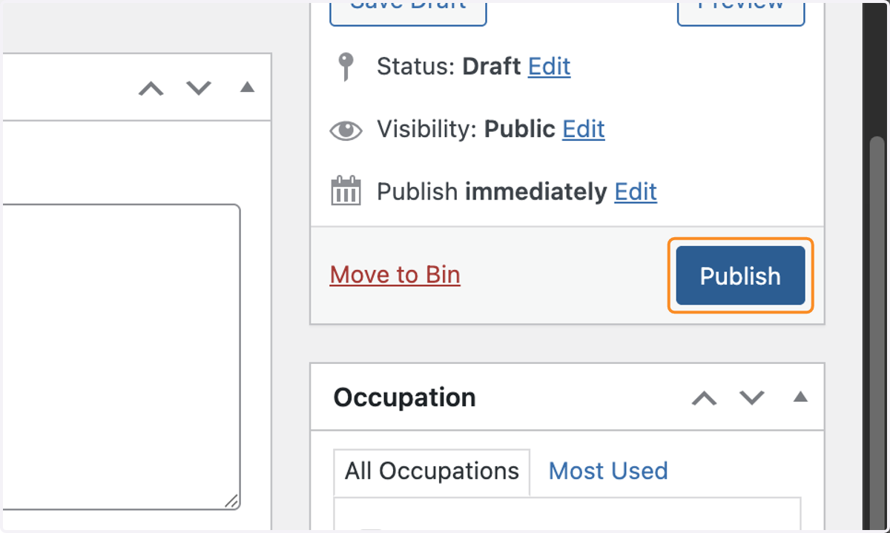Edit the Visibility setting
This screenshot has width=890, height=533.
[x=584, y=129]
